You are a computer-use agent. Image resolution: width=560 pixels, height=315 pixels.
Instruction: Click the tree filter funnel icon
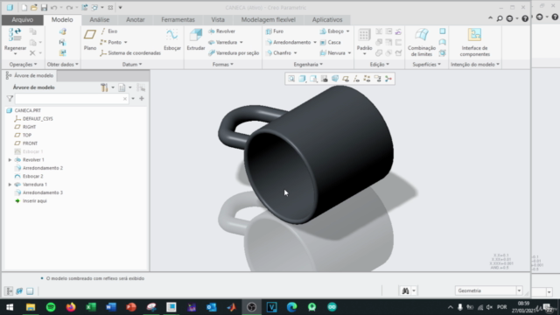coord(10,99)
